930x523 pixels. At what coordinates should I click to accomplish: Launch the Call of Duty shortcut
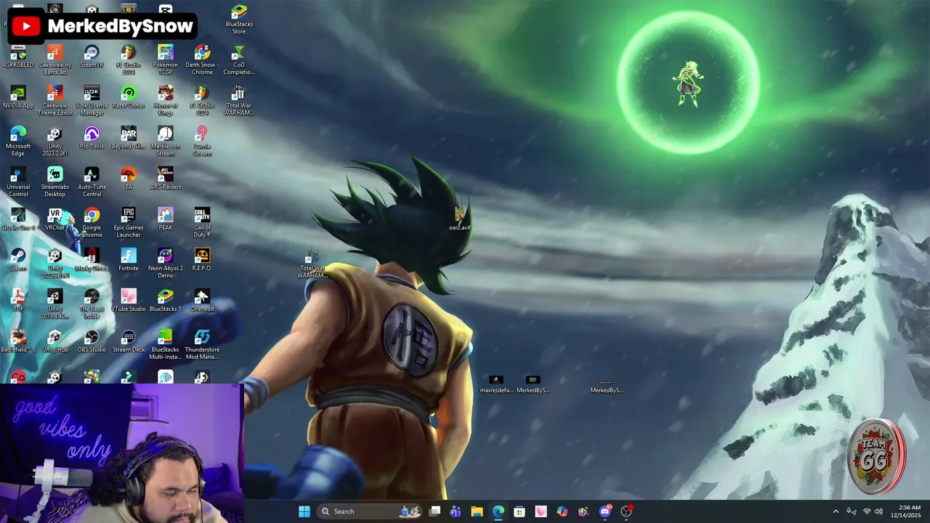(202, 223)
